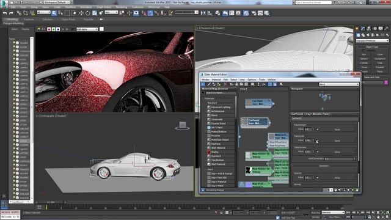Toggle red channel in rendered frame window
391x220 pixels.
[x=49, y=29]
